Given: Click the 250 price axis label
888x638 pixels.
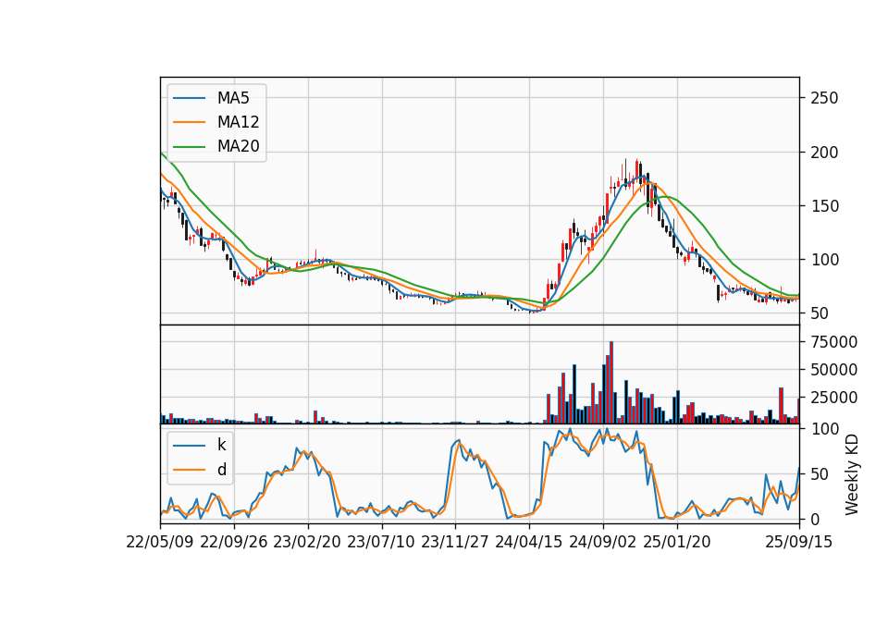Looking at the screenshot, I should (824, 98).
